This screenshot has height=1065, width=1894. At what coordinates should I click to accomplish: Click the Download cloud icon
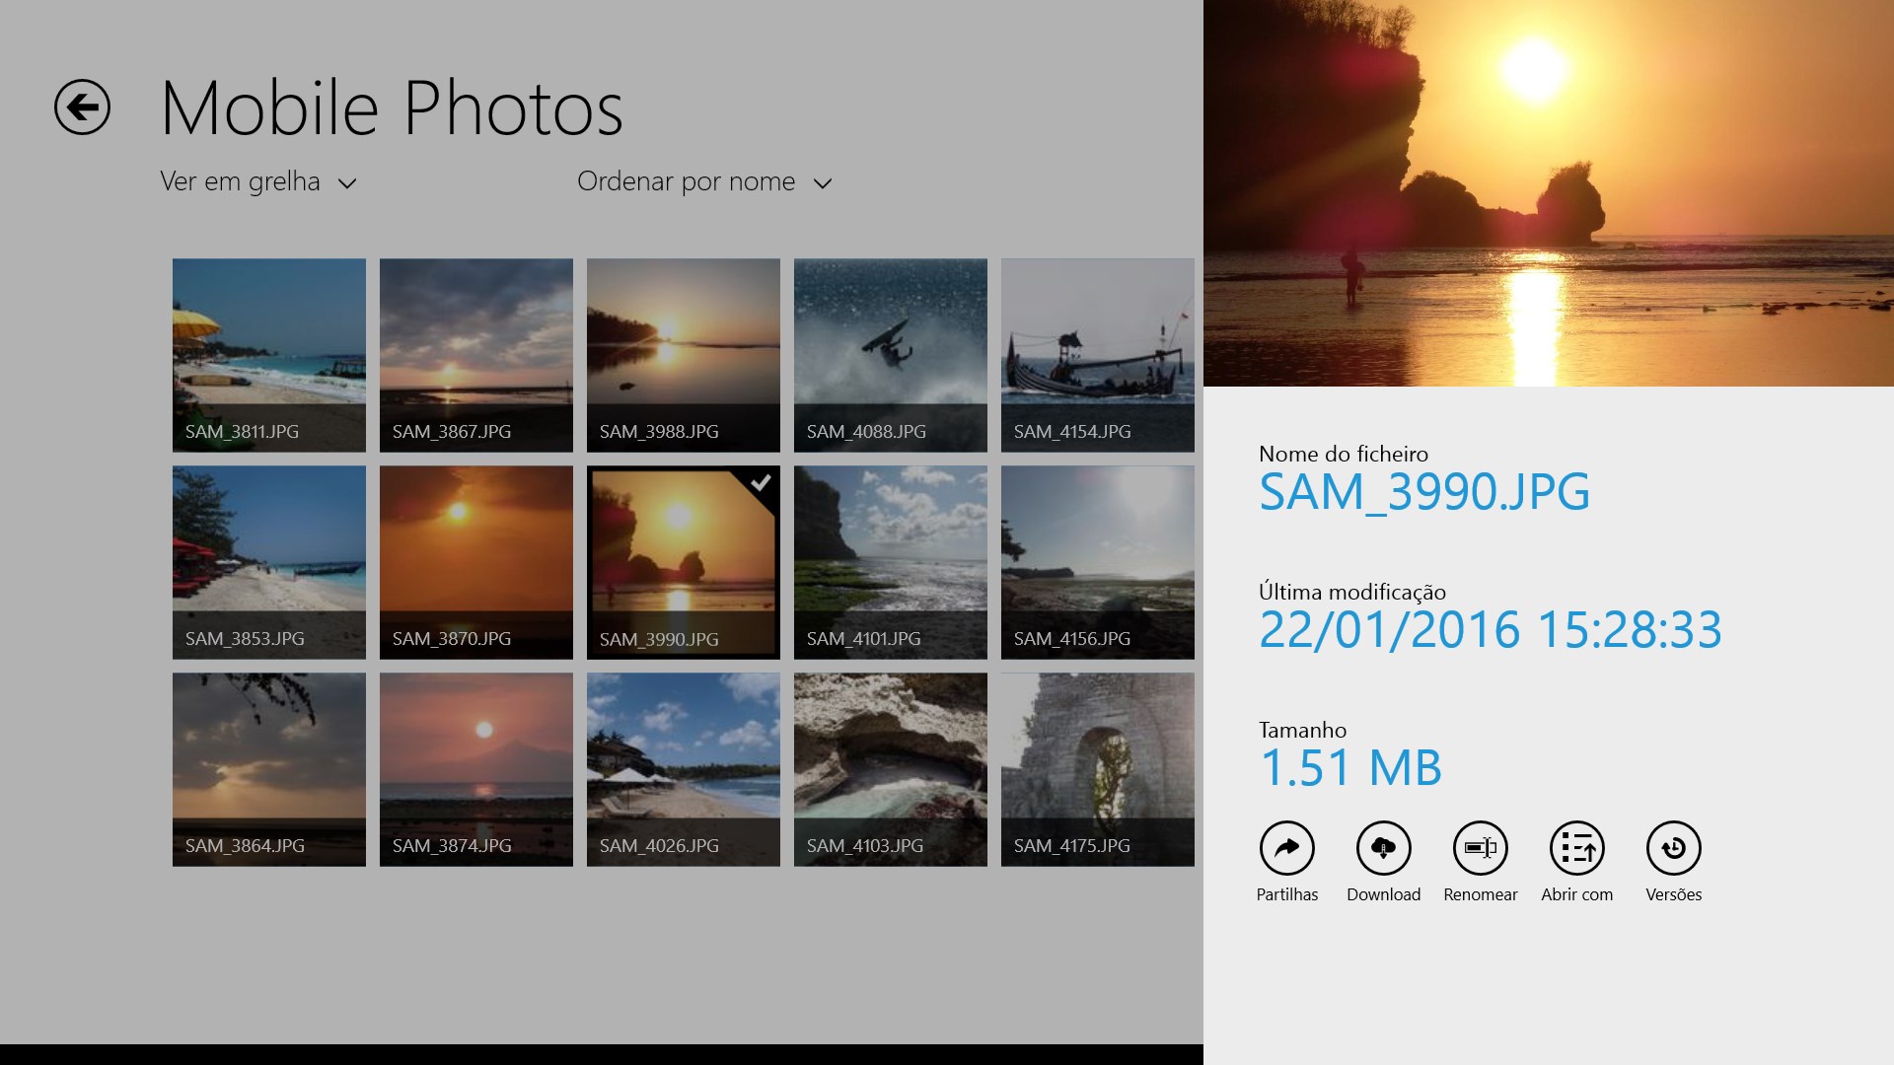tap(1383, 848)
